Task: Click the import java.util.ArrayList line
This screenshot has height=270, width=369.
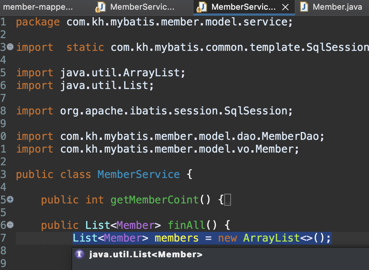Action: click(x=101, y=73)
